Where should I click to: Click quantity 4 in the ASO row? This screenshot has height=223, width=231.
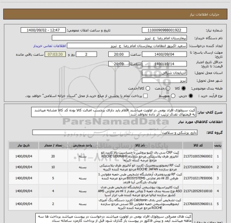53,191
